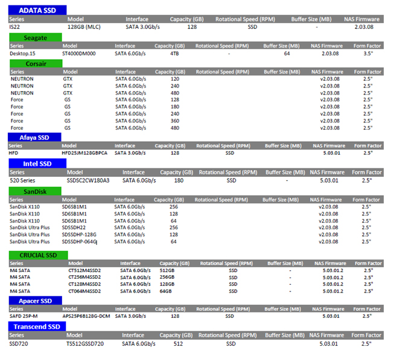Click the CRUCIAL SSD header
394x359 pixels.
pos(38,255)
